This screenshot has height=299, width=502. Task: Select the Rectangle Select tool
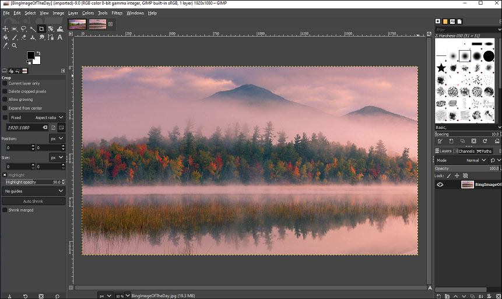click(x=15, y=29)
